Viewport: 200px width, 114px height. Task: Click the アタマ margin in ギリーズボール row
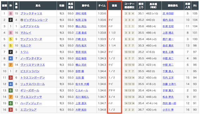pos(112,90)
